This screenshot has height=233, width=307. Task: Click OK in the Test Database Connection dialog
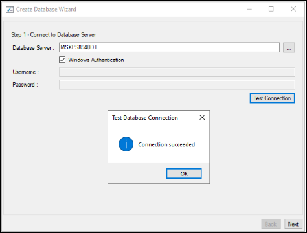coord(184,173)
